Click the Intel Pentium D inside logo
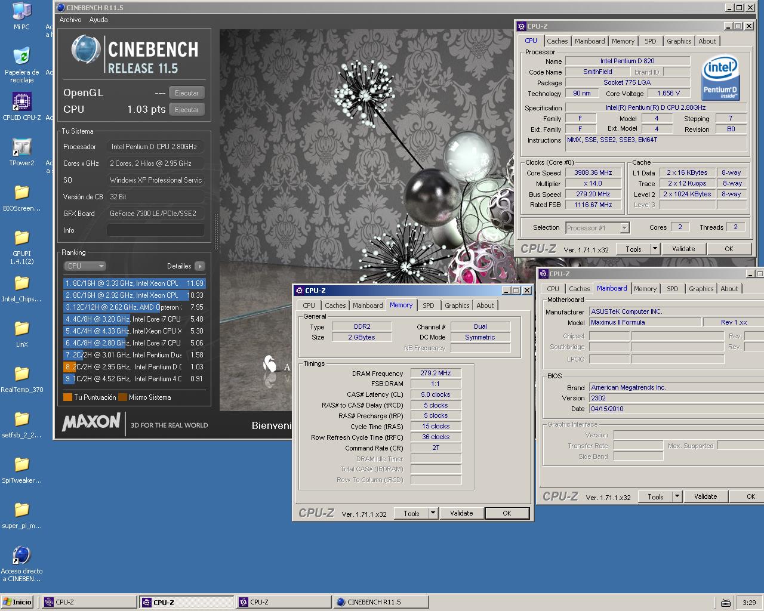The height and width of the screenshot is (611, 764). click(720, 77)
